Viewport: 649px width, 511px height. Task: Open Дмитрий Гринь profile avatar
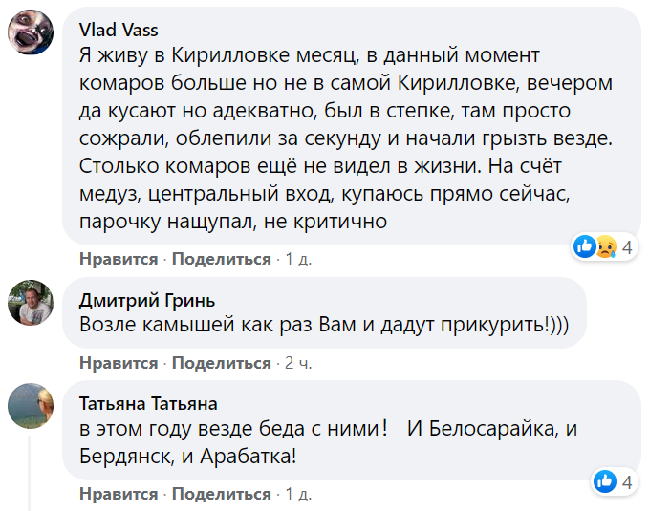pyautogui.click(x=30, y=306)
